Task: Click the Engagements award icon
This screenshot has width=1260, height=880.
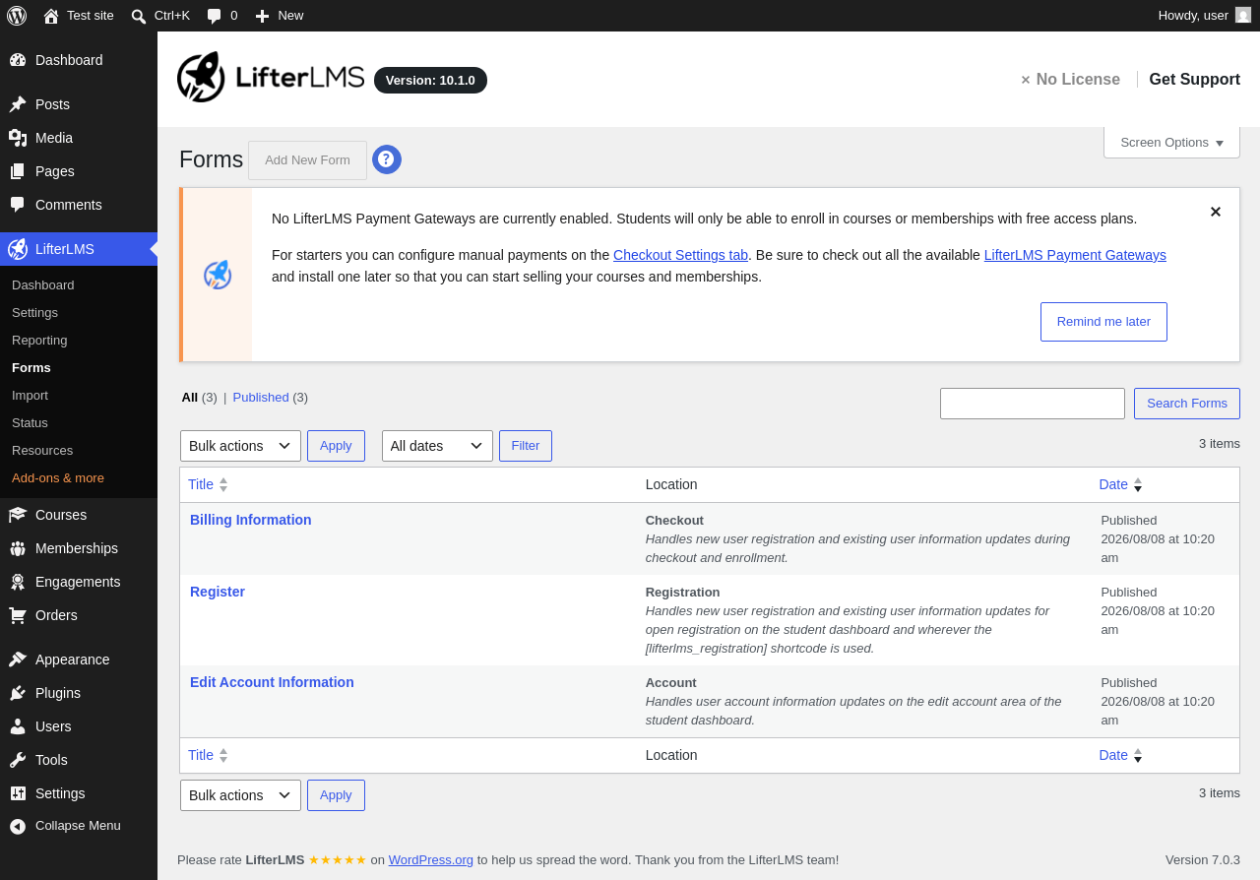Action: pyautogui.click(x=18, y=582)
